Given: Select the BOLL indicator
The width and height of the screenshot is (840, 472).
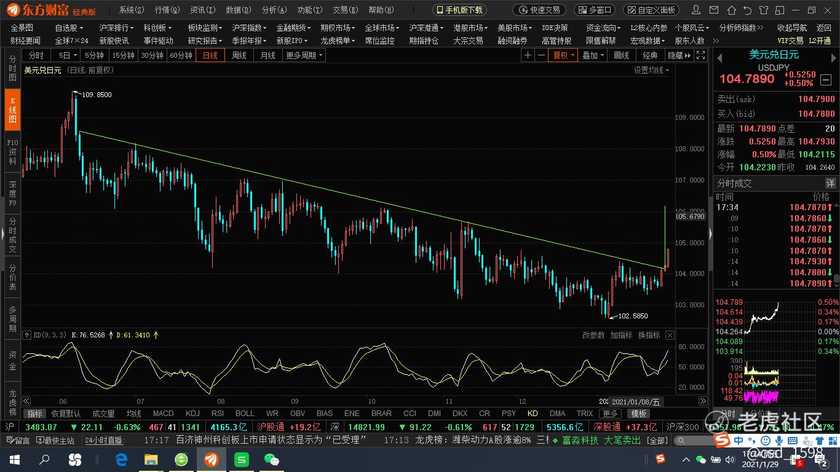Looking at the screenshot, I should click(x=245, y=414).
